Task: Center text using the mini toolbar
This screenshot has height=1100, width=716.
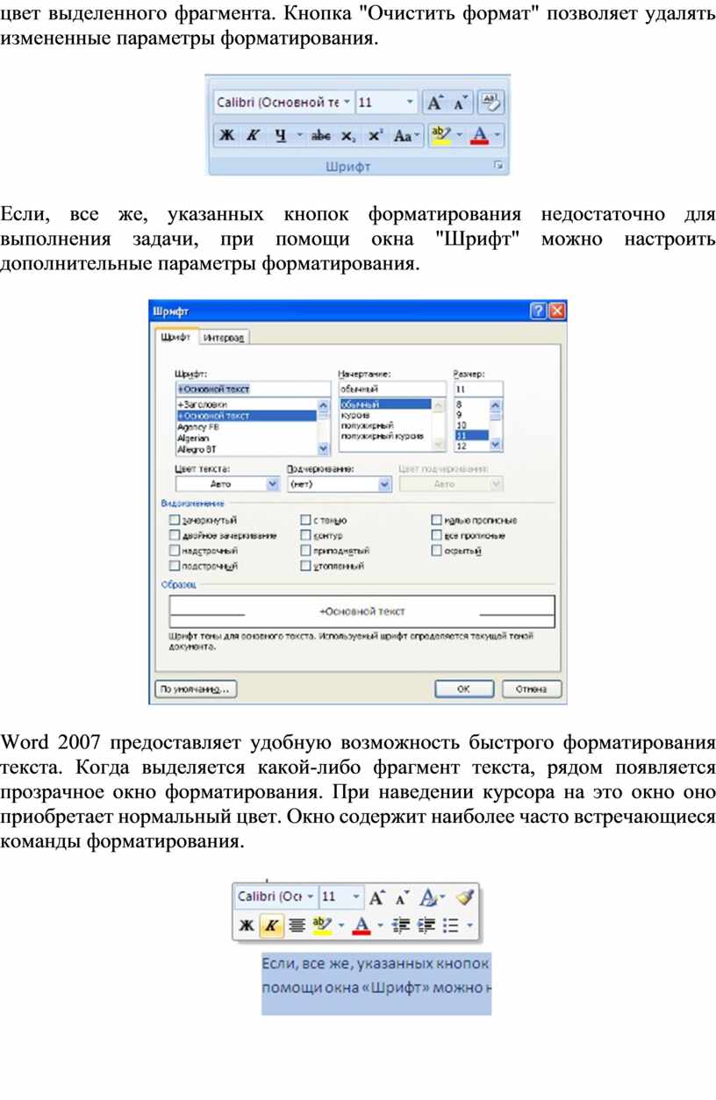Action: (297, 925)
